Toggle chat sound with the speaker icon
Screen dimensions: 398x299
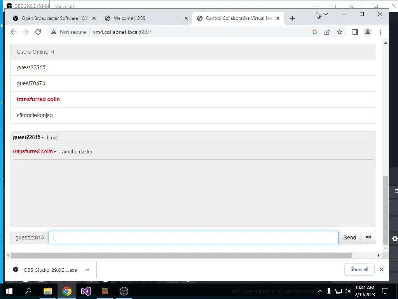click(x=368, y=237)
